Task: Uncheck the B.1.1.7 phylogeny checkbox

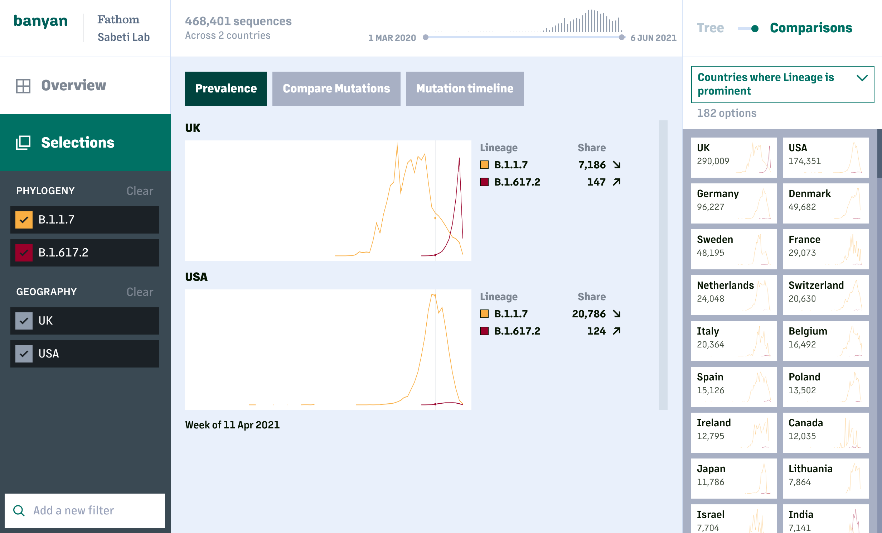Action: pyautogui.click(x=24, y=220)
